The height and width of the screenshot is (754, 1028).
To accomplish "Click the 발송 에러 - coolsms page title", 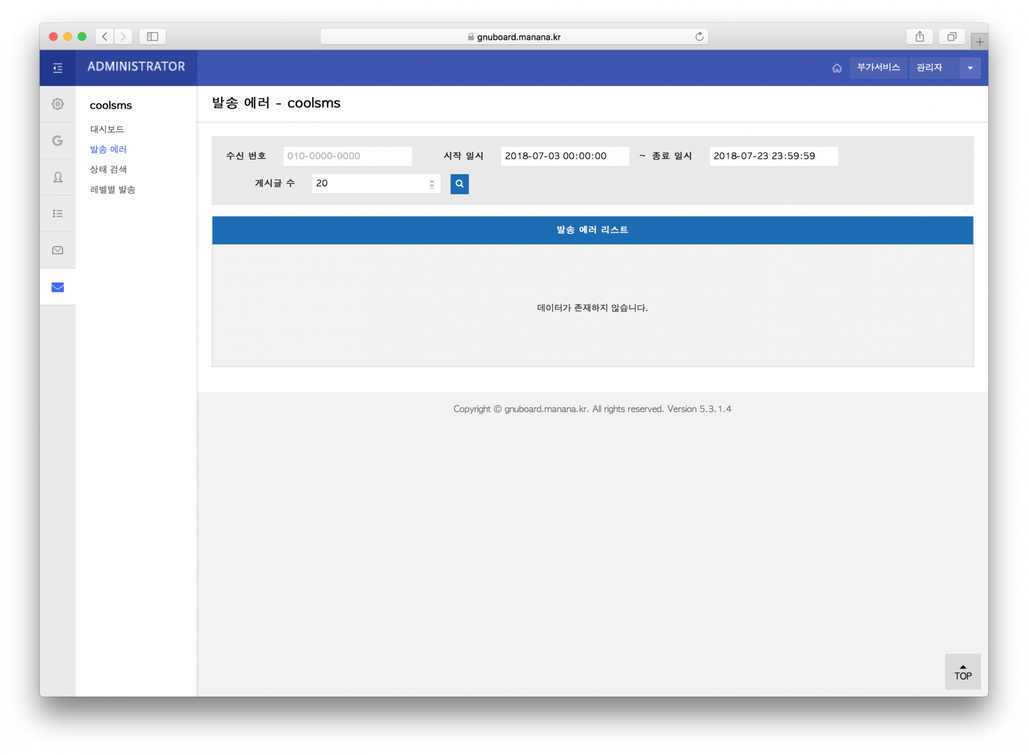I will [276, 103].
